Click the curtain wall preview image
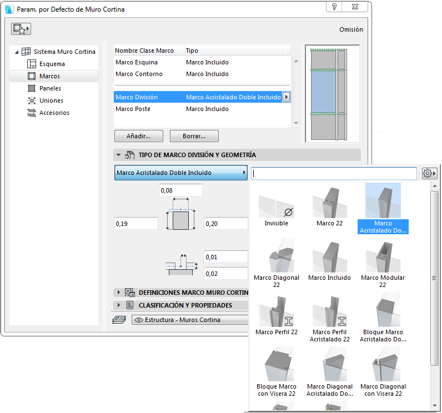This screenshot has width=442, height=413. 333,93
